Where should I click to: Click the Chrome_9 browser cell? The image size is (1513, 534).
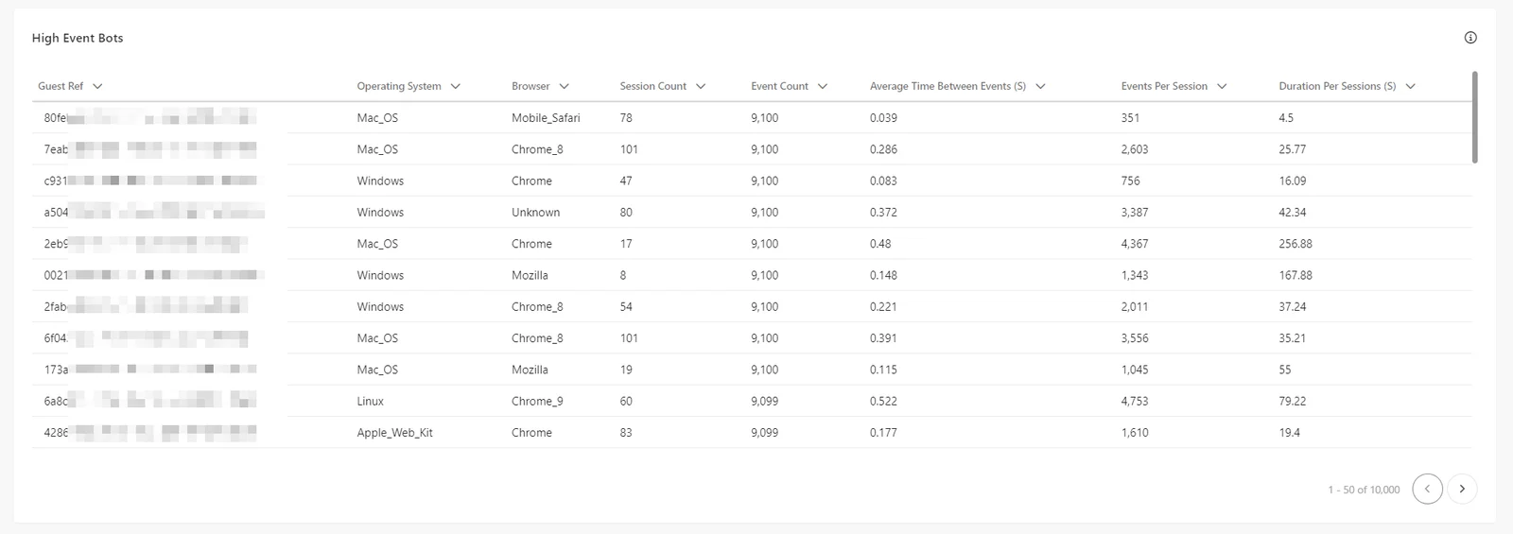537,402
